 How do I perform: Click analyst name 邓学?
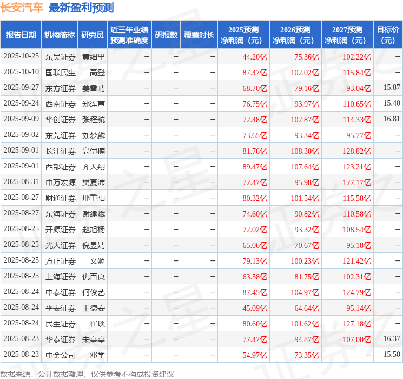(97, 355)
